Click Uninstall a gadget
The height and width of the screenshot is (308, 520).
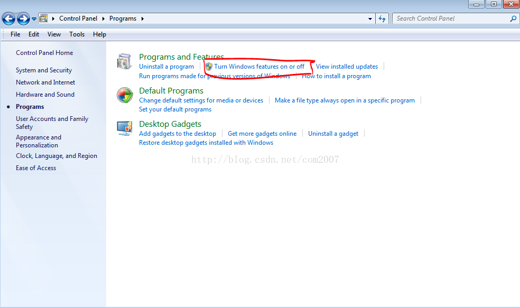[333, 134]
